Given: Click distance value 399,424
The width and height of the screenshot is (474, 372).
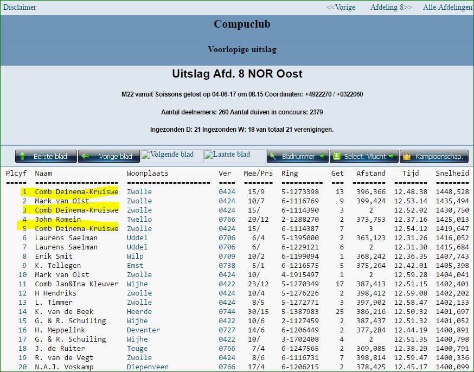Looking at the screenshot, I should [371, 201].
